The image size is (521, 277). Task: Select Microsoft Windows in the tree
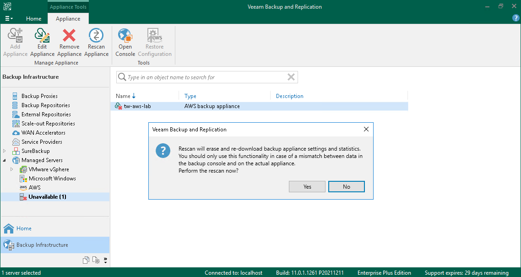53,179
